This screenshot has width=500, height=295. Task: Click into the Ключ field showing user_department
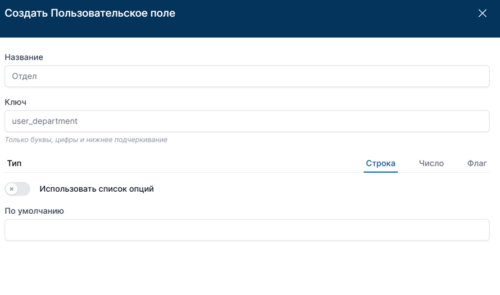tap(247, 121)
